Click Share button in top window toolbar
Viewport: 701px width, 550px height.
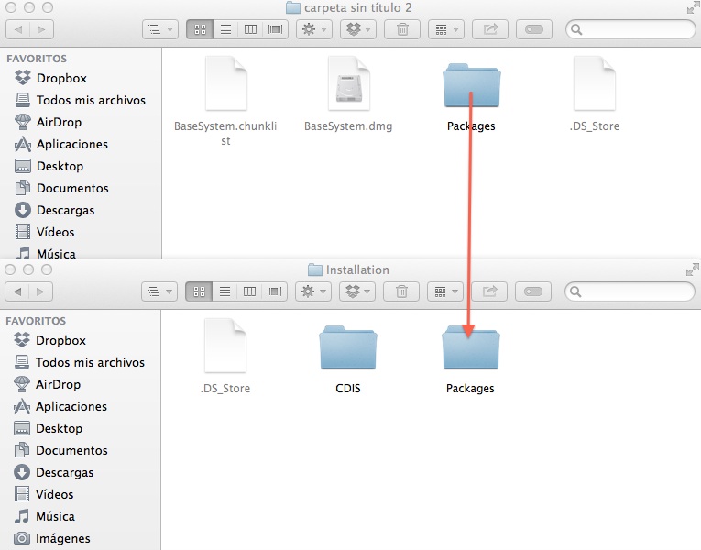pos(490,29)
